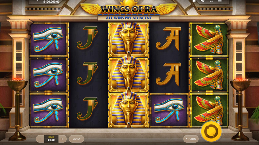Click the Wings of Ra logo
The height and width of the screenshot is (145, 259).
point(129,8)
